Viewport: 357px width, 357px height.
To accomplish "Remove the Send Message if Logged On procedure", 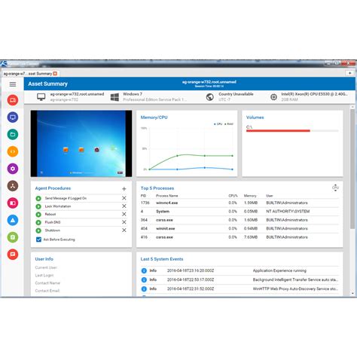I will click(124, 198).
